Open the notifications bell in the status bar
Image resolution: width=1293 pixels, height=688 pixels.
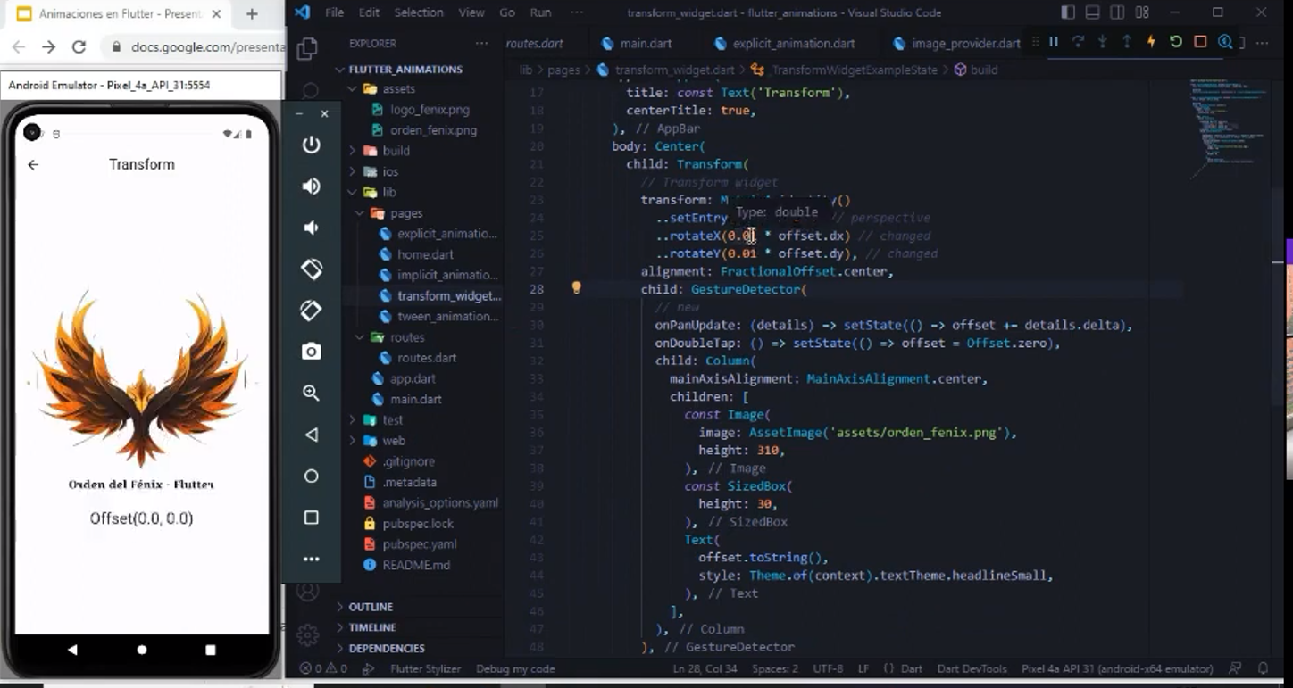click(1261, 667)
